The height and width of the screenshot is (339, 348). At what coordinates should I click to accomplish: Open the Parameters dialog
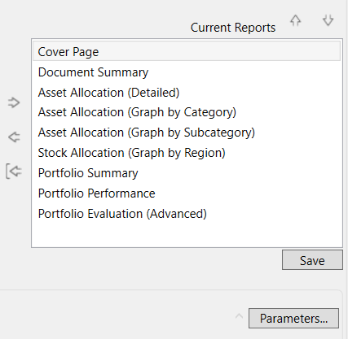(x=293, y=318)
